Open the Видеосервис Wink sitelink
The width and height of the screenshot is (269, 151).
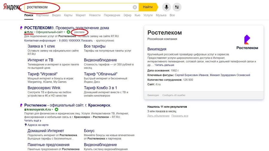44,88
